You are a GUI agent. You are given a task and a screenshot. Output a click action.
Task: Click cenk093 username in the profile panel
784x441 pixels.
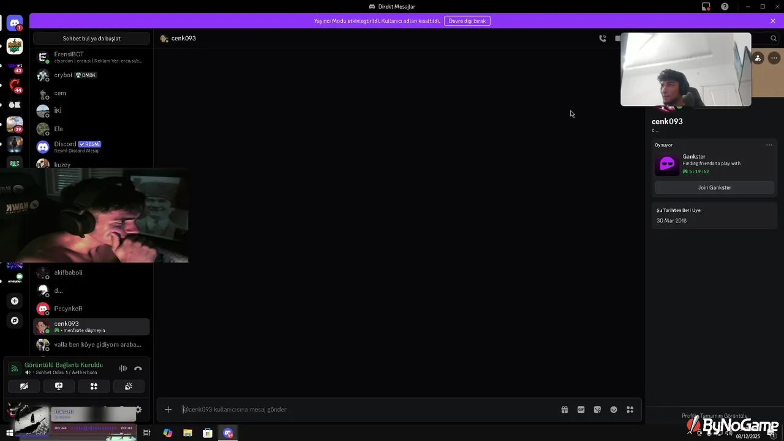click(x=667, y=121)
